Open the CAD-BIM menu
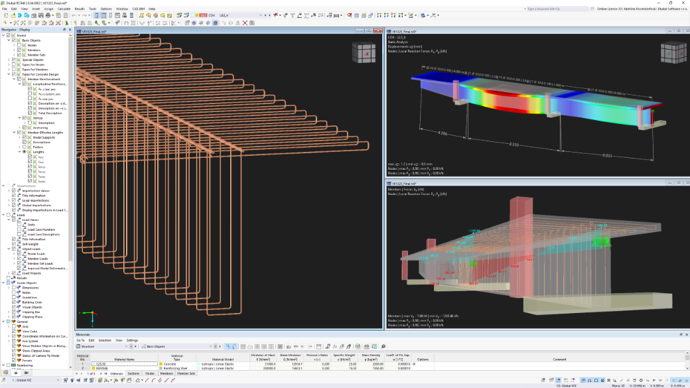The height and width of the screenshot is (388, 690). [139, 9]
